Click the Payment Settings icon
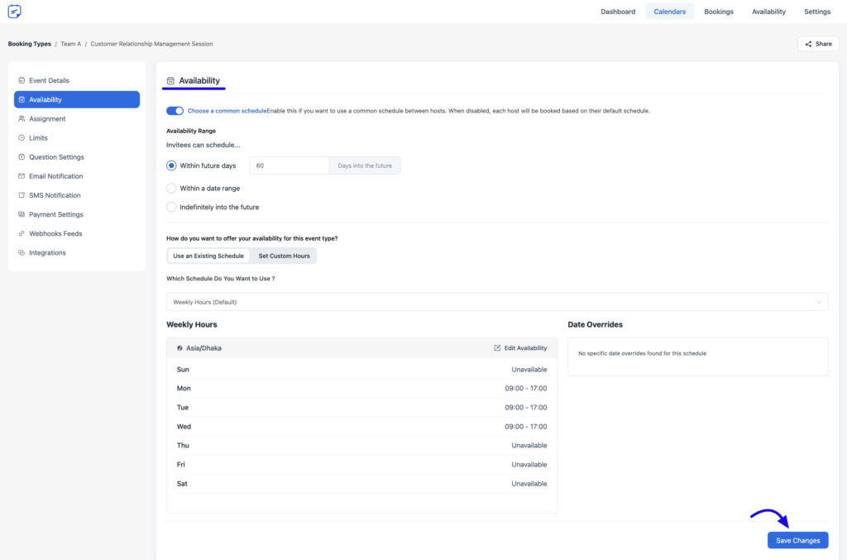This screenshot has height=560, width=847. click(22, 214)
